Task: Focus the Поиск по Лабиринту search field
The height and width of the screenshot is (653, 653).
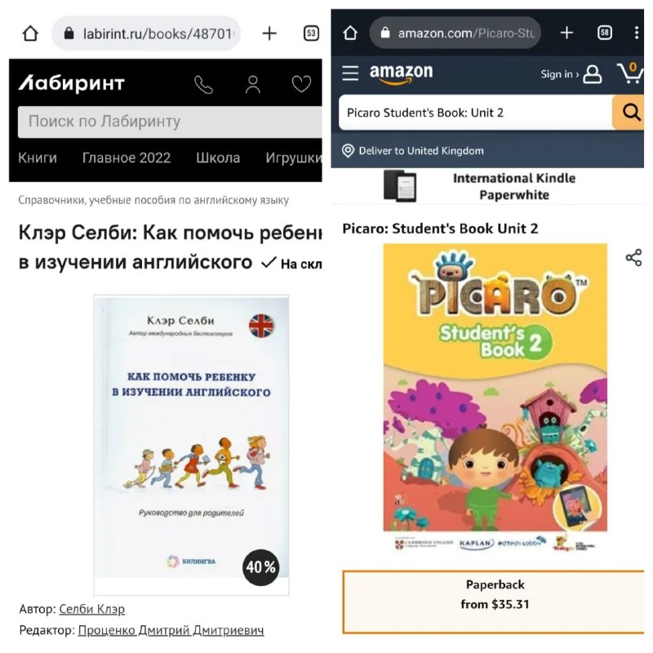Action: point(170,122)
